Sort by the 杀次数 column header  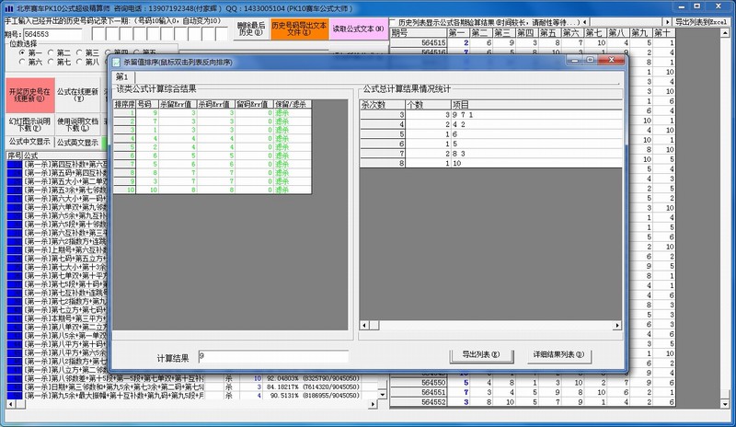[374, 105]
